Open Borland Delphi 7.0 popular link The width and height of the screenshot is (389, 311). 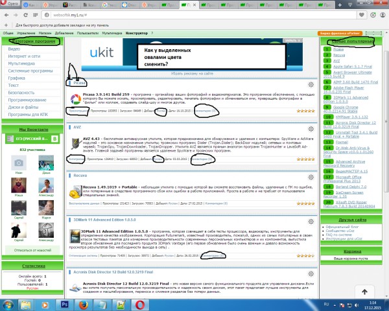pyautogui.click(x=351, y=187)
